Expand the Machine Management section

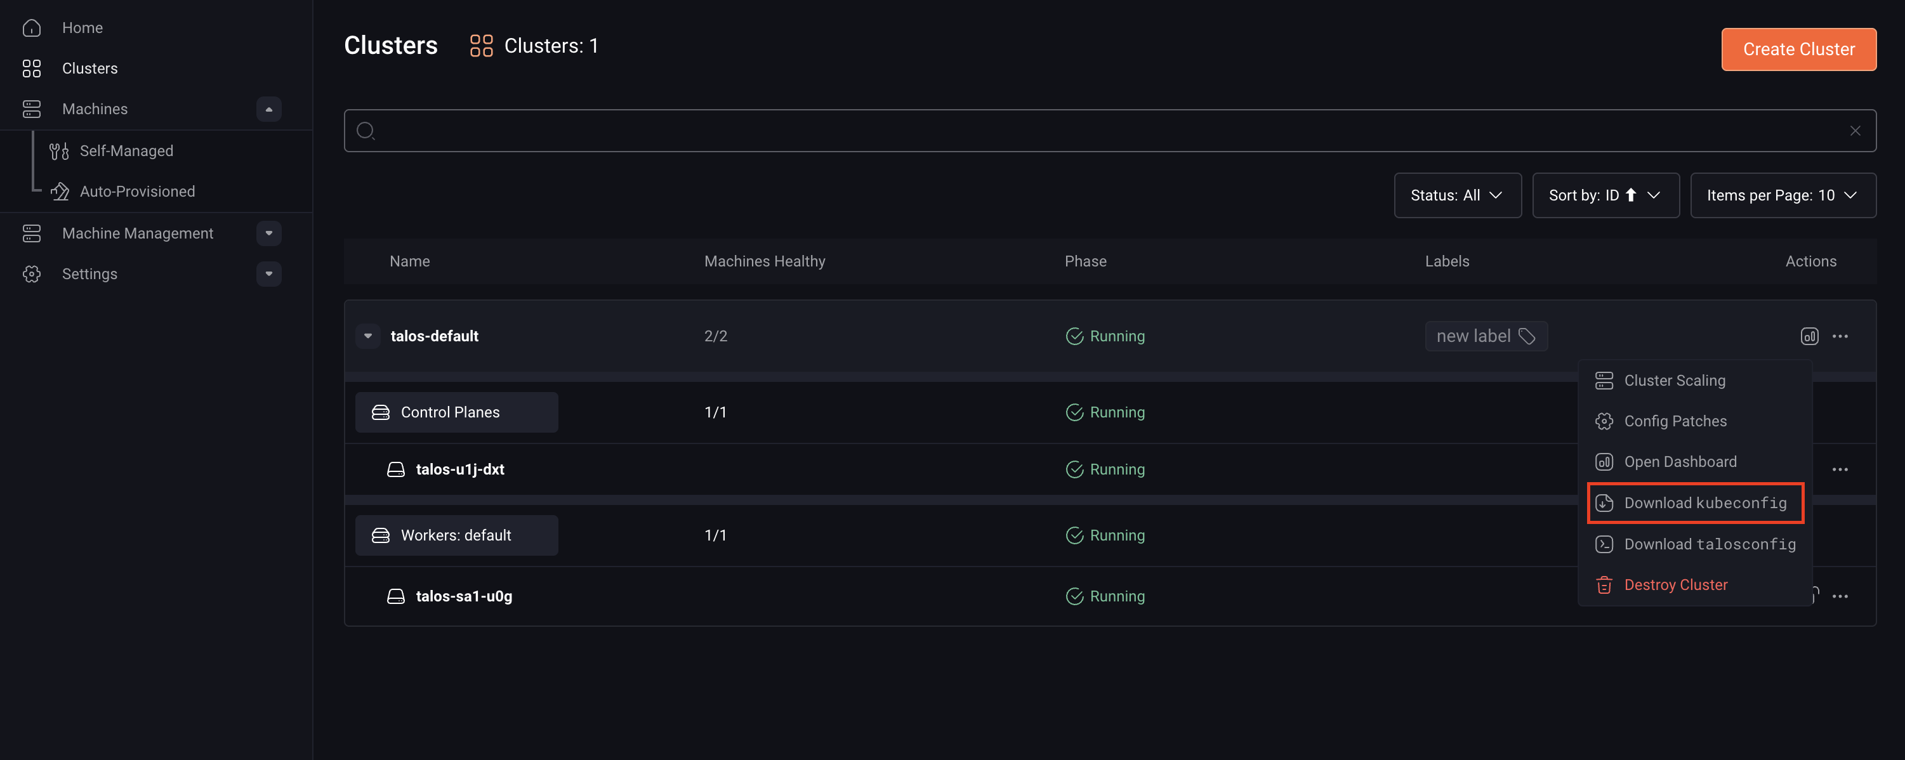(268, 233)
